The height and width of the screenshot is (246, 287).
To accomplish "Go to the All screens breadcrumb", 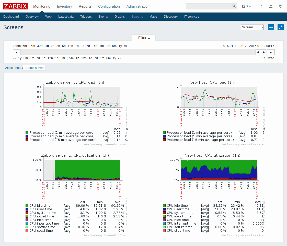I will click(13, 68).
